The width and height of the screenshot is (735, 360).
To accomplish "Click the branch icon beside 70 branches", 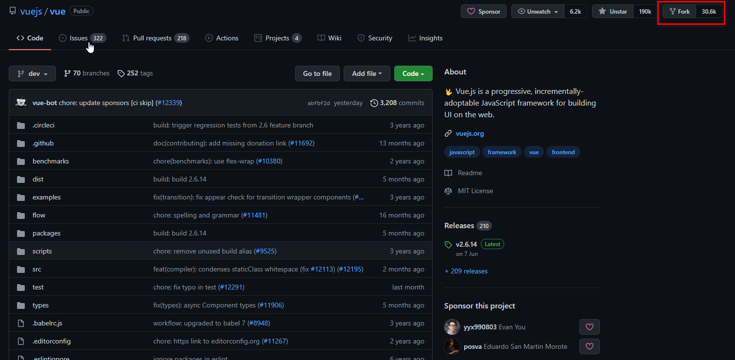I will (67, 73).
